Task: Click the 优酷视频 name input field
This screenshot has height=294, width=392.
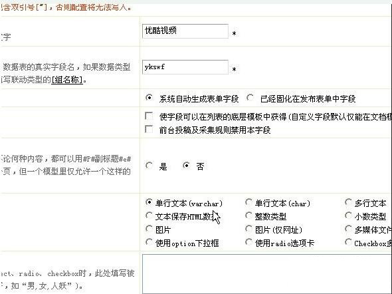Action: tap(185, 31)
